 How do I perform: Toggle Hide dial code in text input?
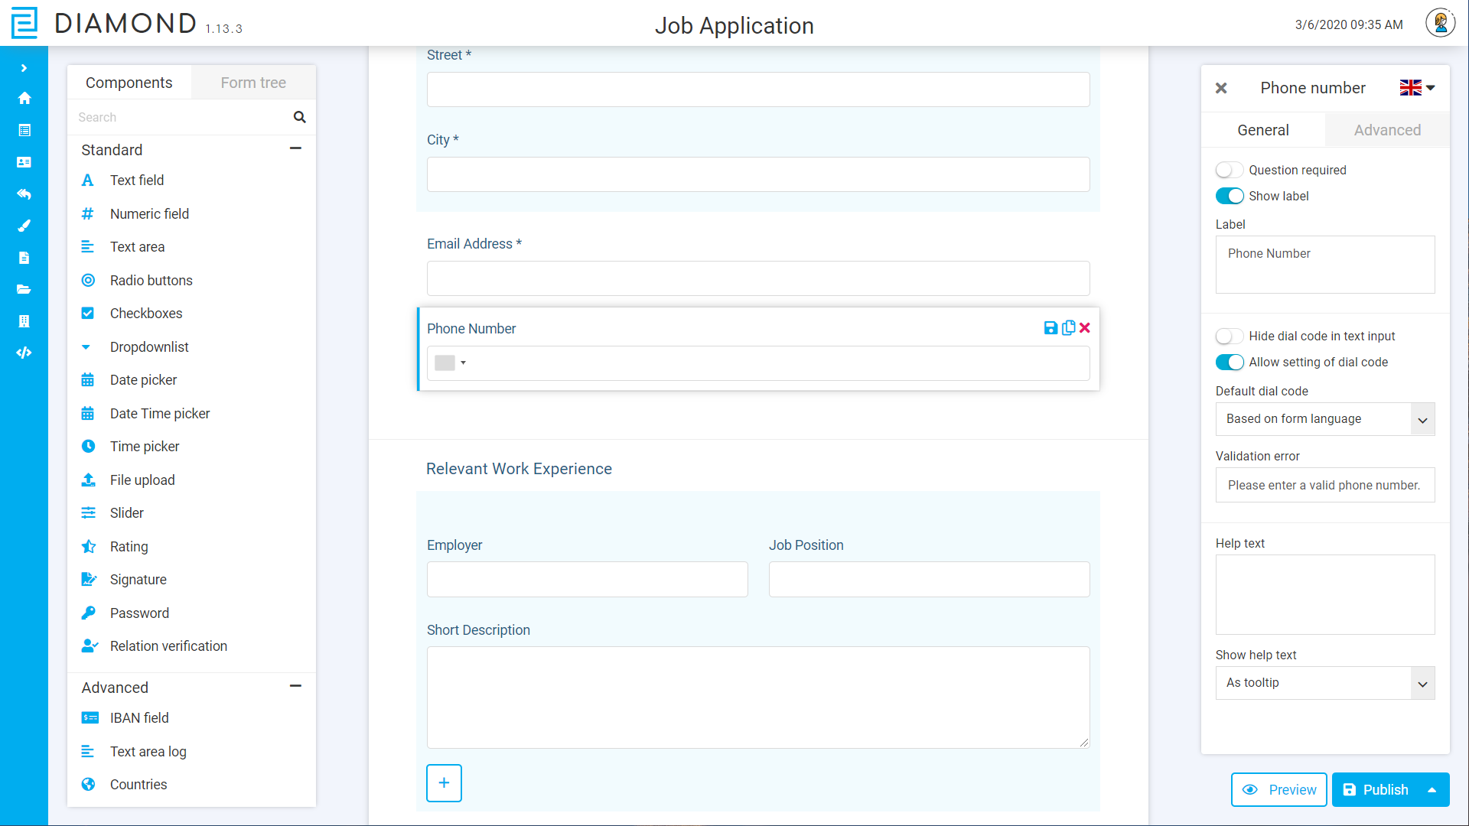[1229, 336]
